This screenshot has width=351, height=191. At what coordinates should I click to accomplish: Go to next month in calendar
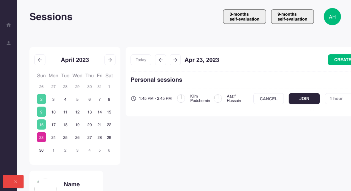point(110,60)
